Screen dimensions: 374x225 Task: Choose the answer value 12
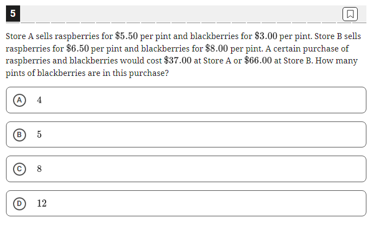42,203
